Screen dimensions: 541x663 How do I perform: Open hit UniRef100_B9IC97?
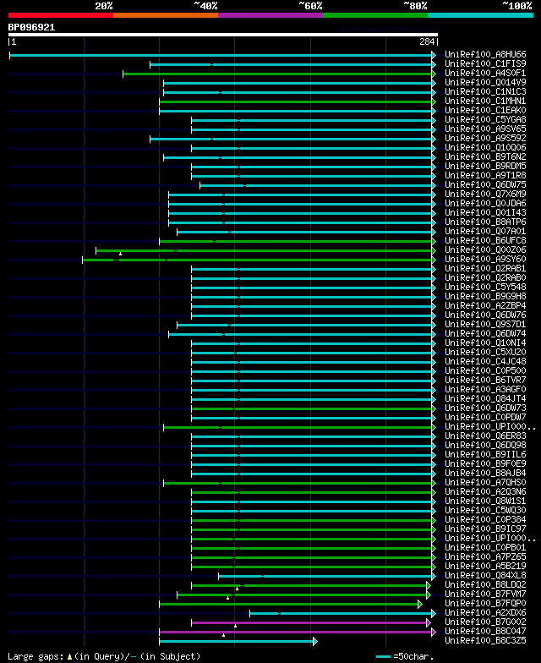tap(485, 529)
